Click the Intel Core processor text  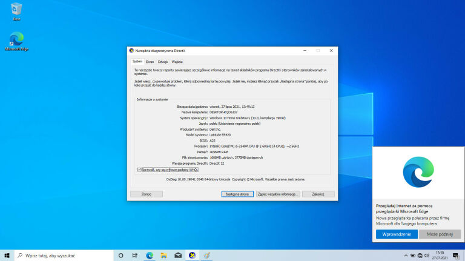(254, 146)
